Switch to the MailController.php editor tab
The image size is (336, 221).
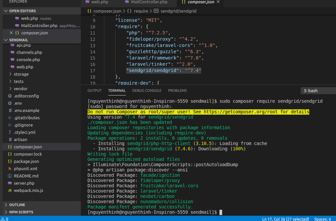point(145,2)
